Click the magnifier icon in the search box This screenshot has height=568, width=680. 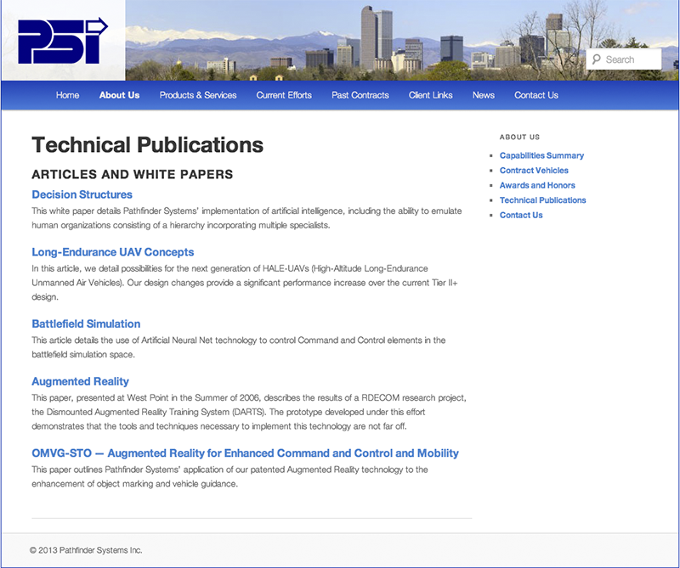point(597,59)
